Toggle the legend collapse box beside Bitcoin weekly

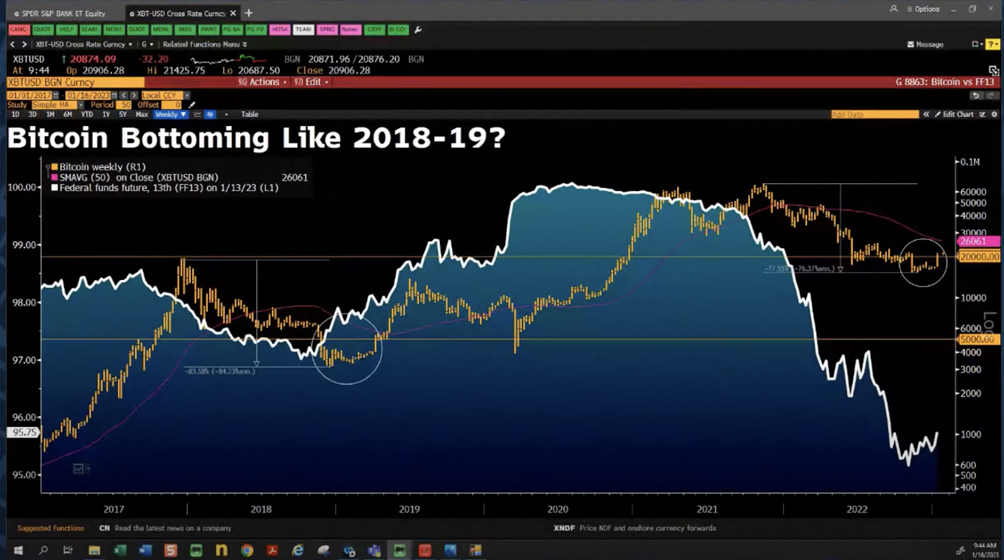[48, 167]
